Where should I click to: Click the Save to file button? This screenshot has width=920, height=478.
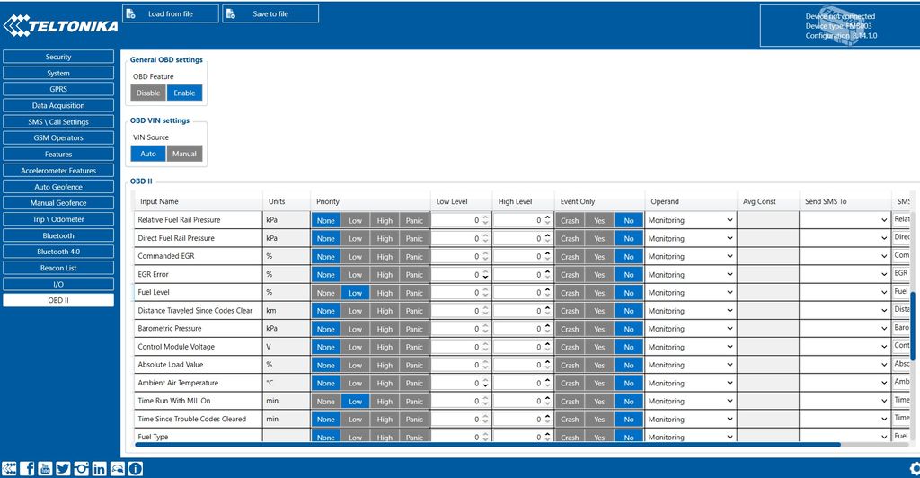(x=270, y=14)
